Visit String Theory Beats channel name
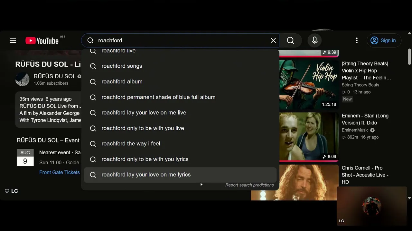The image size is (412, 231). coord(360,85)
